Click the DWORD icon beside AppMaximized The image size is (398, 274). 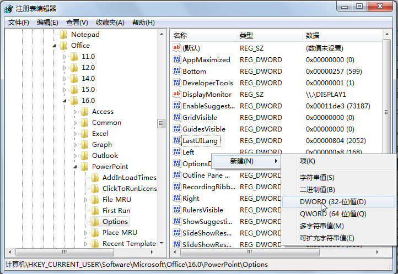coord(177,59)
